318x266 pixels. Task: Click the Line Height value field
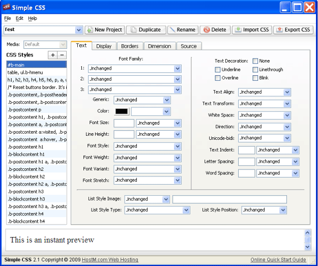124,134
